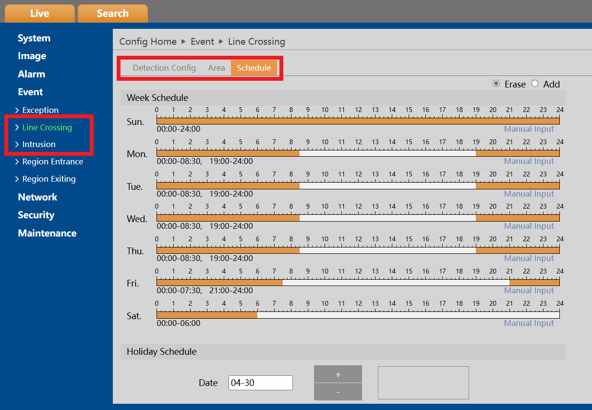Remove a holiday using the minus button
592x410 pixels.
pyautogui.click(x=338, y=392)
